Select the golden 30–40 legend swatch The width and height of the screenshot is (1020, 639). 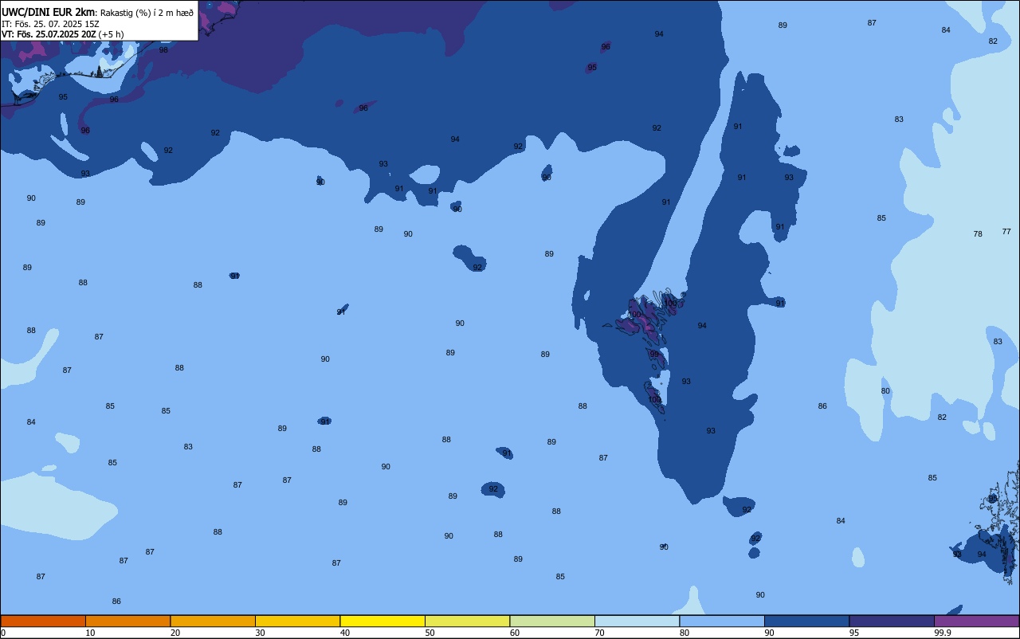click(297, 621)
